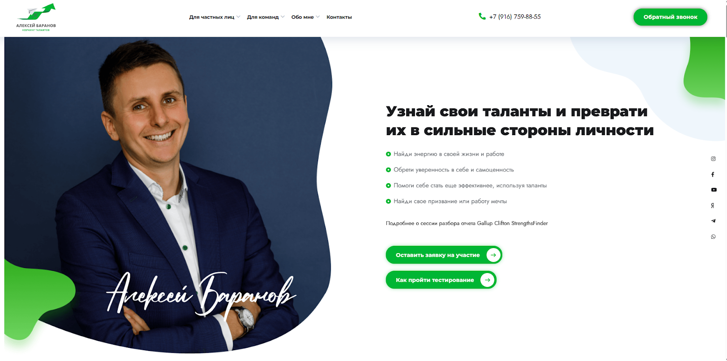Expand the Для частных лиц dropdown chevron
The height and width of the screenshot is (361, 727).
[239, 17]
